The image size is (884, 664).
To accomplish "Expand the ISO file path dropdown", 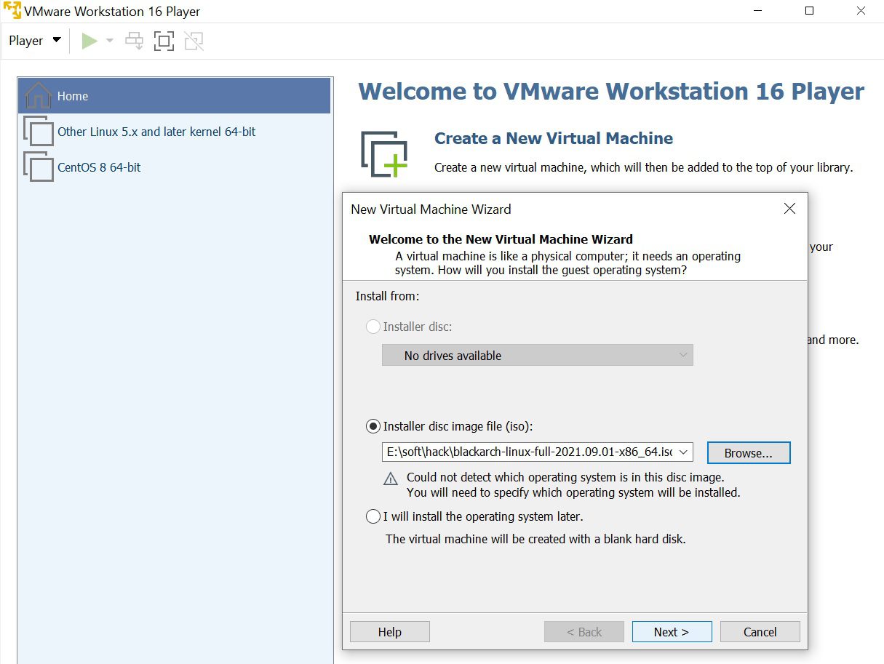I will point(682,452).
